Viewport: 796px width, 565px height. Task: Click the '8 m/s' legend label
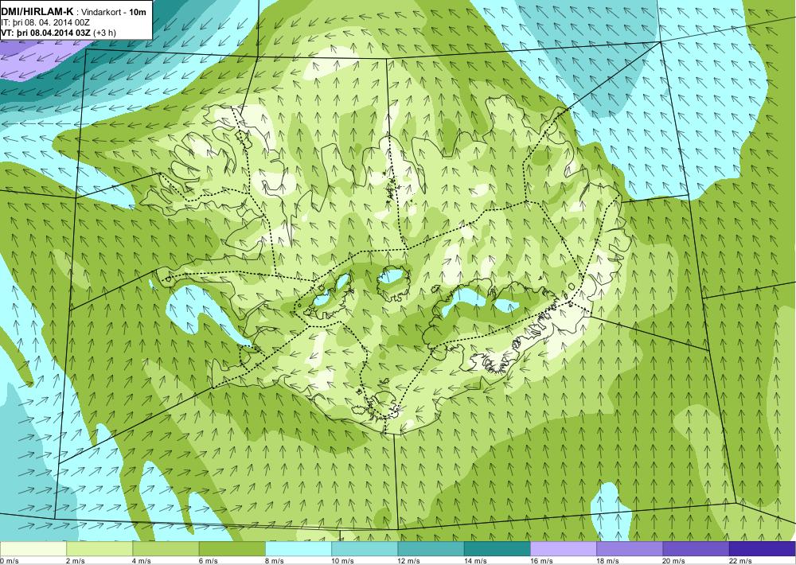click(275, 561)
